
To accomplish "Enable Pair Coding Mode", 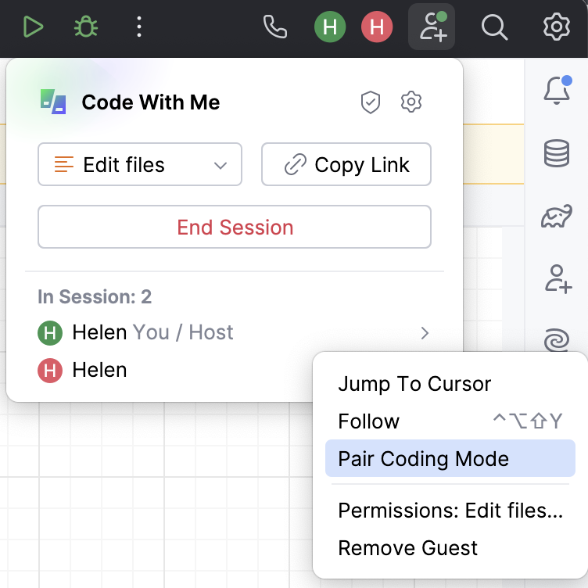I will click(x=424, y=459).
